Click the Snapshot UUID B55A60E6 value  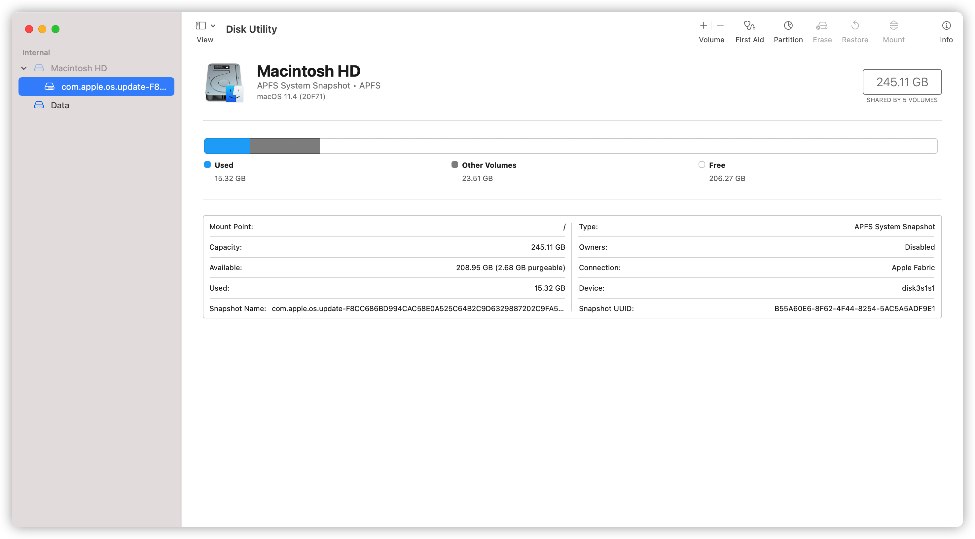pos(854,308)
